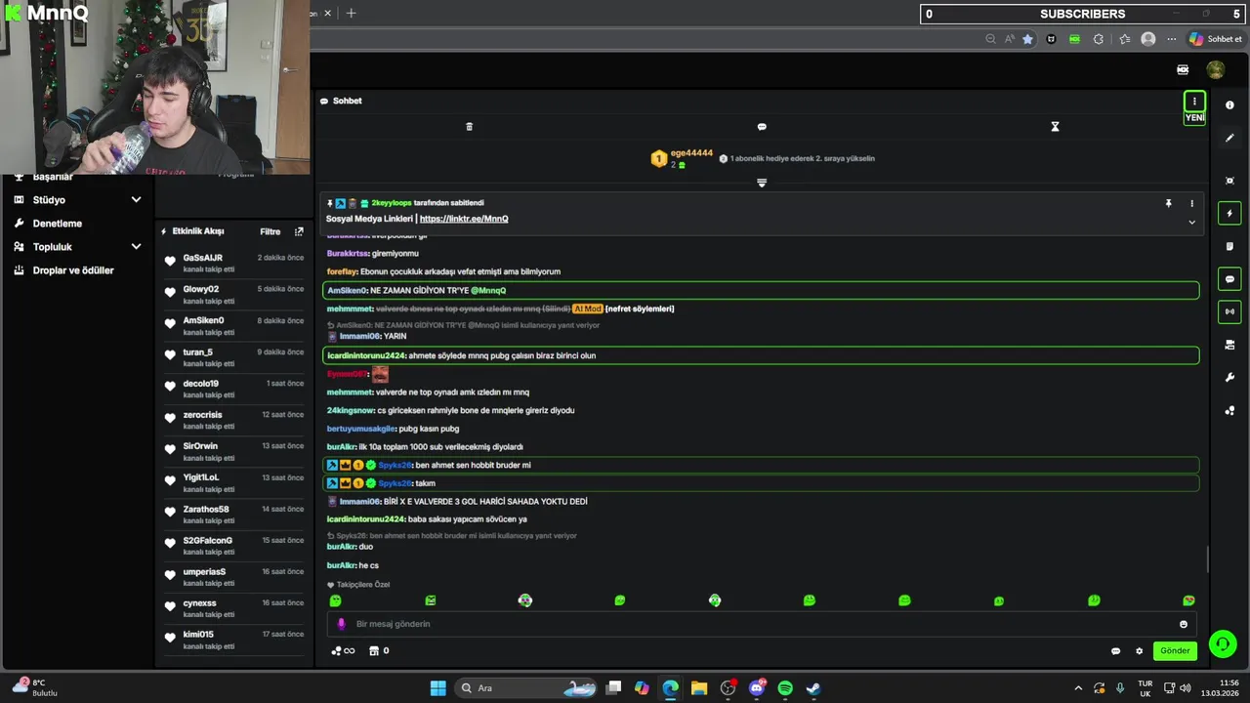The image size is (1250, 703).
Task: Click the channel points infinity icon
Action: pyautogui.click(x=343, y=651)
